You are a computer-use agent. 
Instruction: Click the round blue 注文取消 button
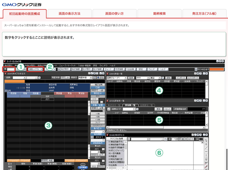82,167
